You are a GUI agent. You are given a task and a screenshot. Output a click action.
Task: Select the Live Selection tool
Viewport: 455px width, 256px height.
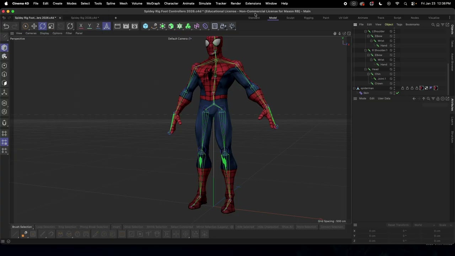(25, 26)
